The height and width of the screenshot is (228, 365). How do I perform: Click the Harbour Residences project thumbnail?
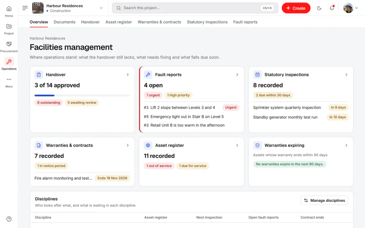pyautogui.click(x=38, y=8)
